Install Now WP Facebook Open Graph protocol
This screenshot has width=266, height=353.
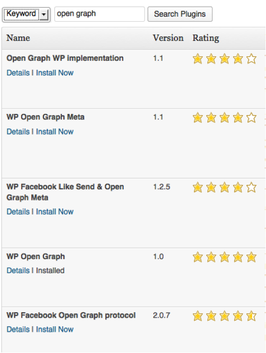55,330
